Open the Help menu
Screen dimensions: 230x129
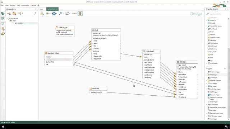[x=18, y=5]
